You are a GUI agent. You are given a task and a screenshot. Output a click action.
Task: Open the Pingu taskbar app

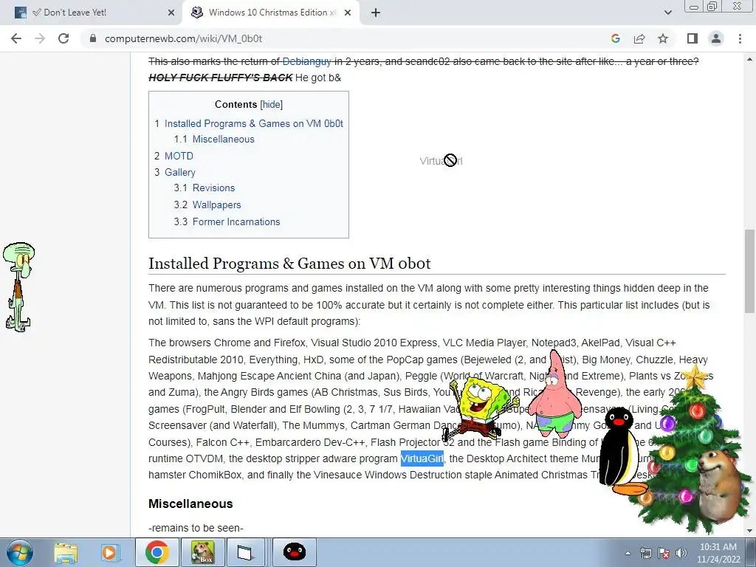tap(294, 552)
